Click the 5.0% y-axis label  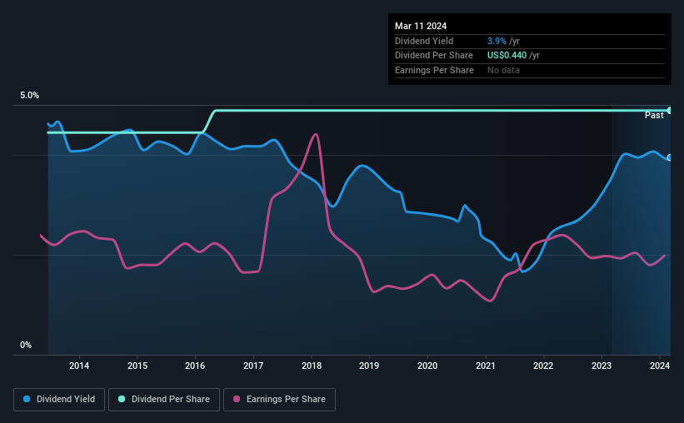[30, 96]
